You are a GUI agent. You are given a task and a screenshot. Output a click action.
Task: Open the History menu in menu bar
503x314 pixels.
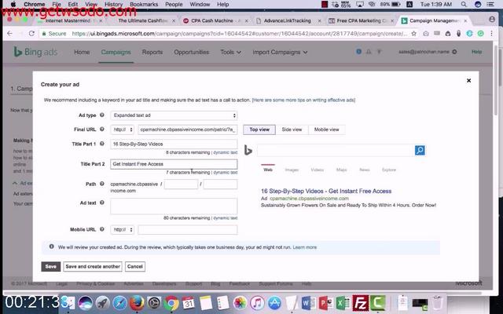[113, 4]
